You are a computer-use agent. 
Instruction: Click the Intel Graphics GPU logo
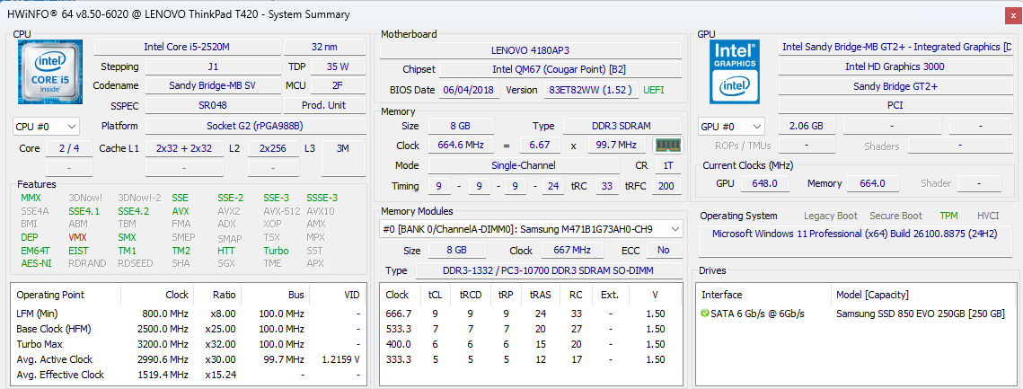[x=734, y=71]
